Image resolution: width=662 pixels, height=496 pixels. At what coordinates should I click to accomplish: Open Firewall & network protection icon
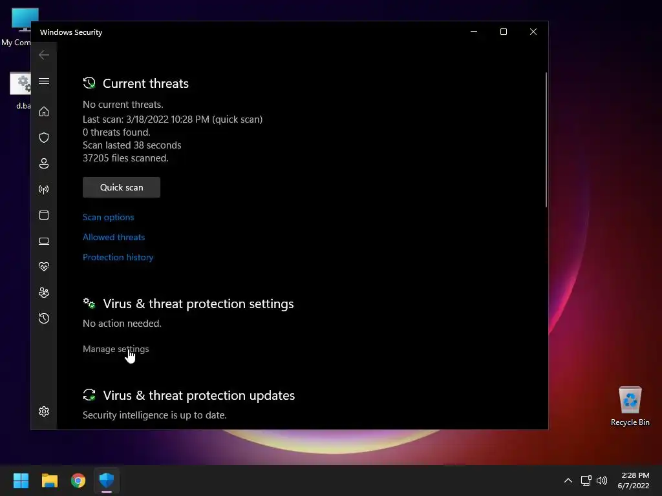(44, 189)
